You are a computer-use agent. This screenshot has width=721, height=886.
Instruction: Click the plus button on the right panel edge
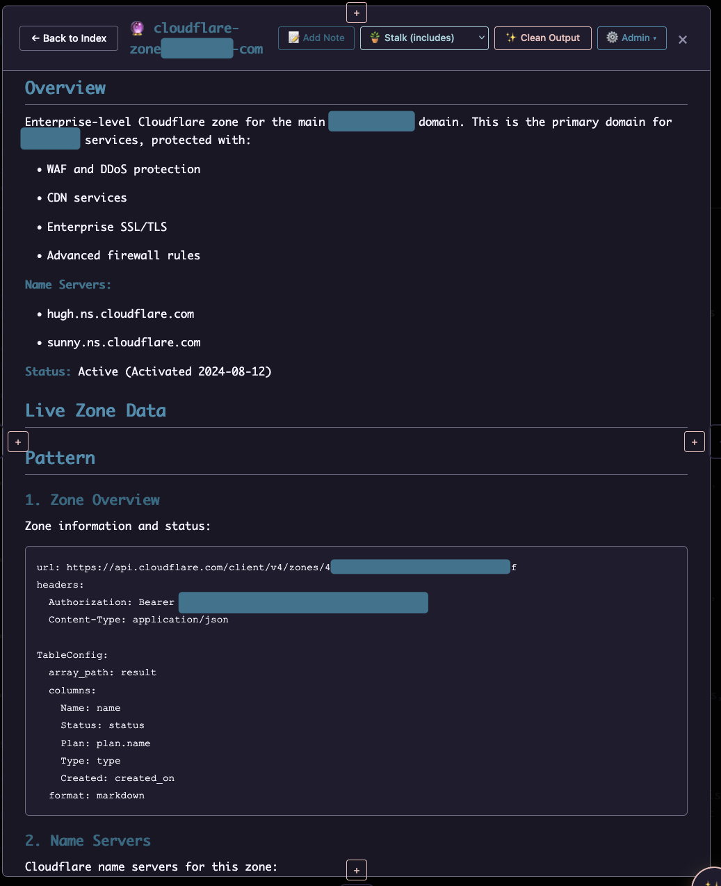click(695, 442)
